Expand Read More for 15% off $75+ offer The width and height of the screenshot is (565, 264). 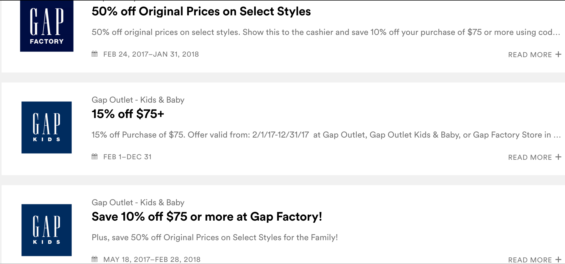coord(530,157)
